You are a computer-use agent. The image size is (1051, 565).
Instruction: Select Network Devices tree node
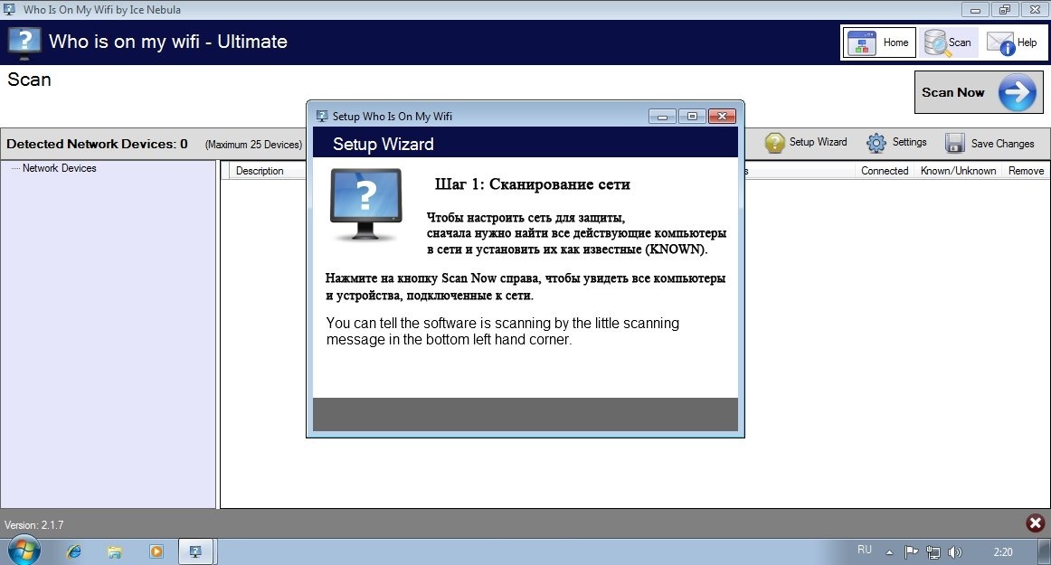pyautogui.click(x=59, y=168)
